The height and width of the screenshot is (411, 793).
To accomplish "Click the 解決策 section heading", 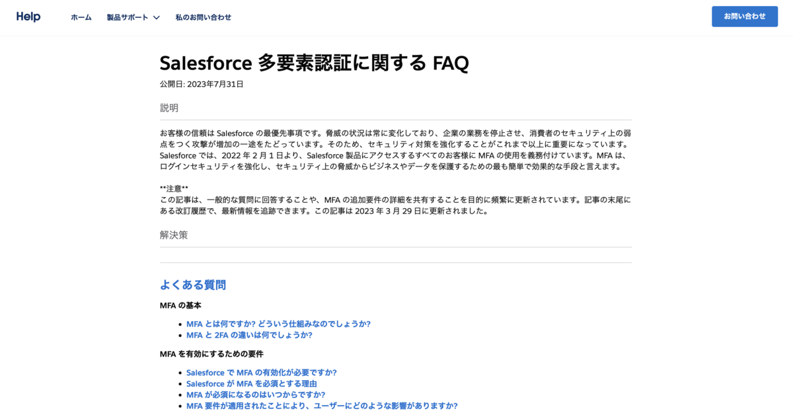I will 174,235.
